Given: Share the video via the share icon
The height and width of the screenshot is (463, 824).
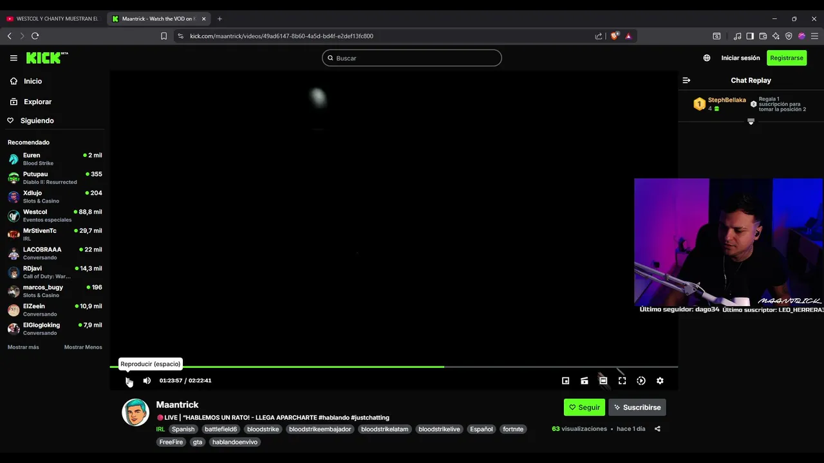Looking at the screenshot, I should [657, 429].
